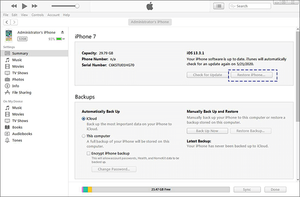Image resolution: width=300 pixels, height=197 pixels.
Task: Click the Restore Backup... button
Action: 250,131
